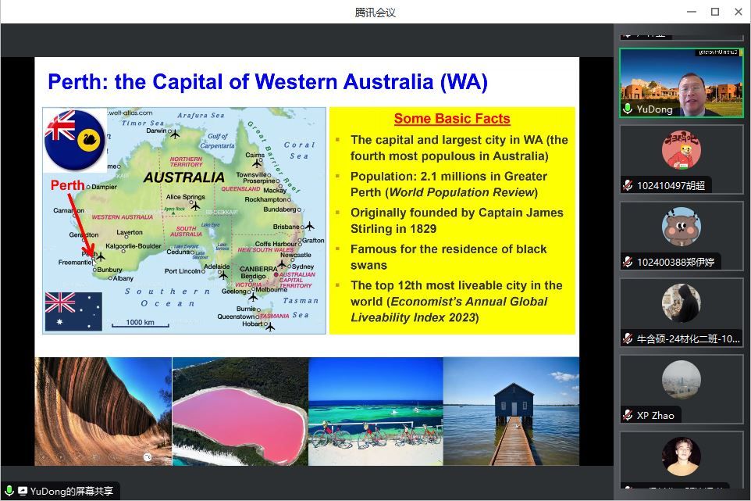Screen dimensions: 751x501
Task: Click the Australian national flag on map
Action: tap(73, 311)
